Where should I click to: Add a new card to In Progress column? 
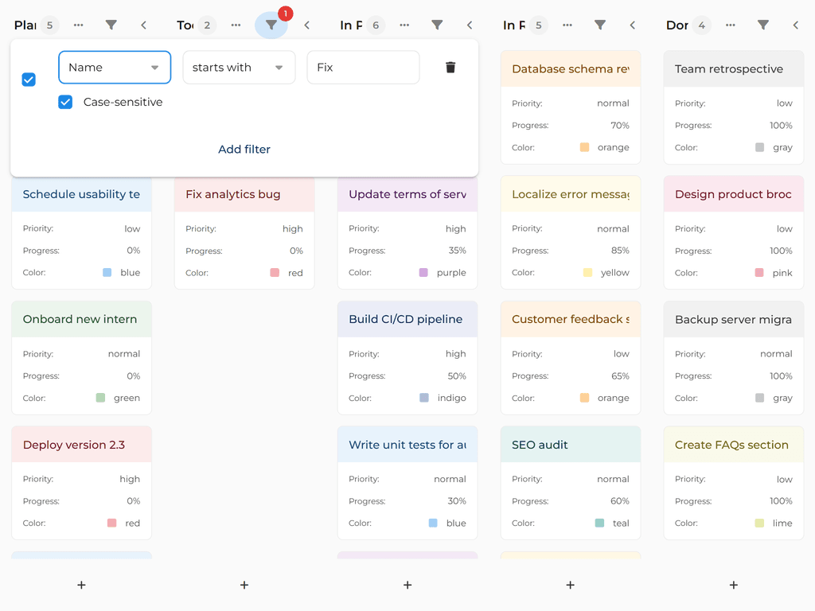(407, 585)
